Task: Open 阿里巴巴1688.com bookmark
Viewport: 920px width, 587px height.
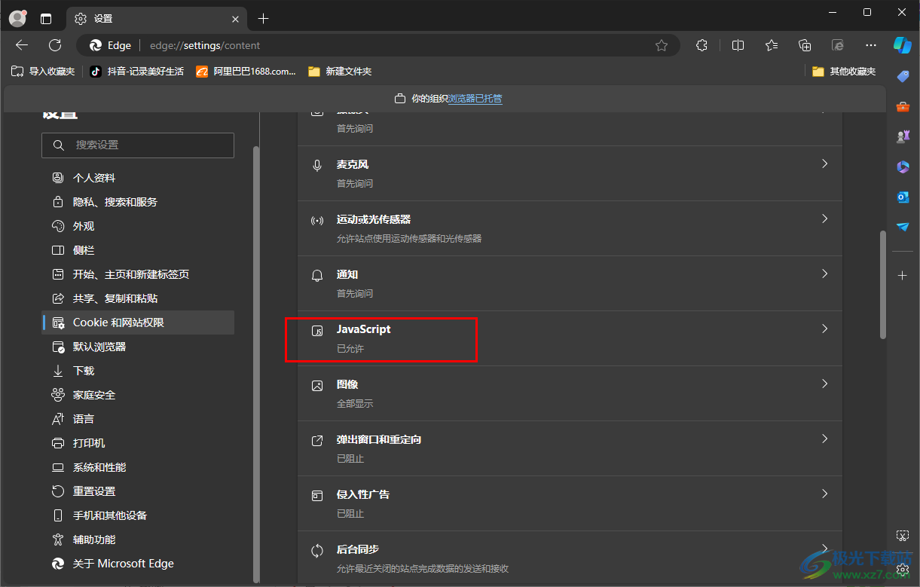Action: point(246,72)
